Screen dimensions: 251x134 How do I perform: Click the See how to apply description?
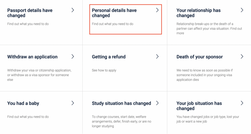(x=104, y=70)
